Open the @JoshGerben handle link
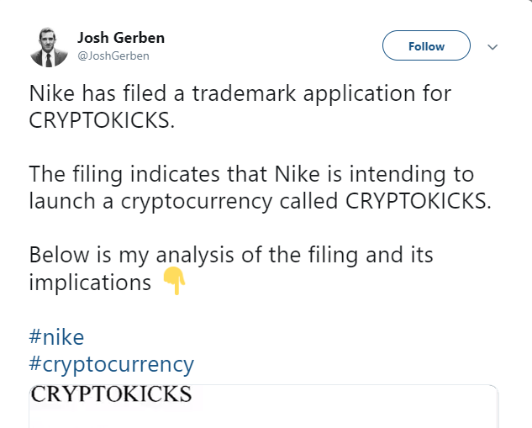Image resolution: width=532 pixels, height=428 pixels. coord(113,55)
